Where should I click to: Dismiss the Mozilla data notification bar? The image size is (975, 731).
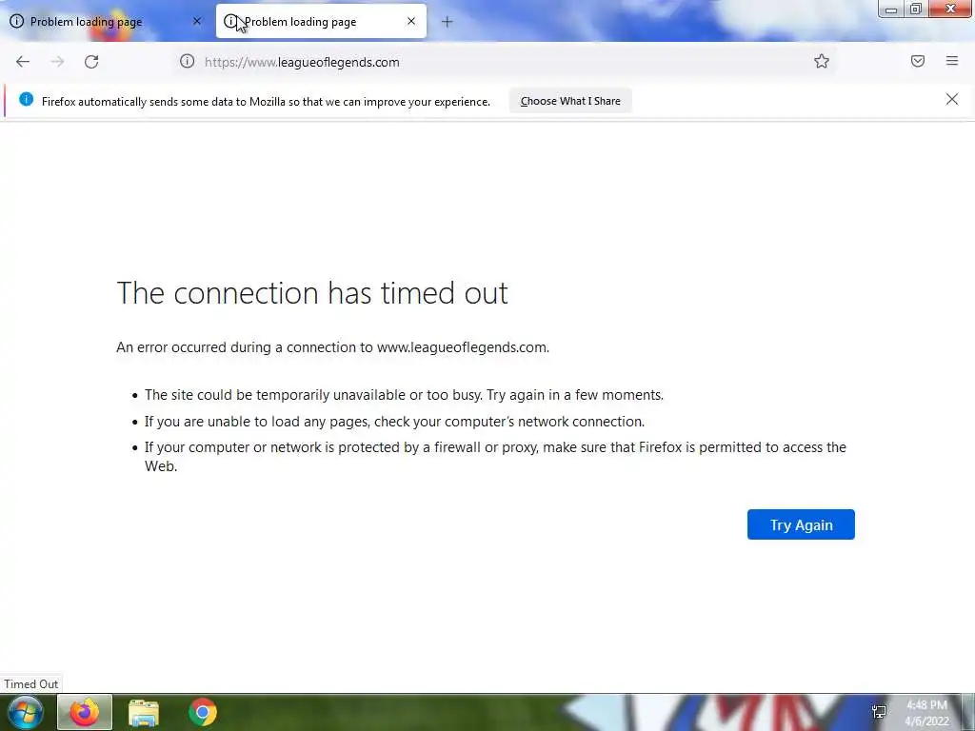click(x=952, y=99)
